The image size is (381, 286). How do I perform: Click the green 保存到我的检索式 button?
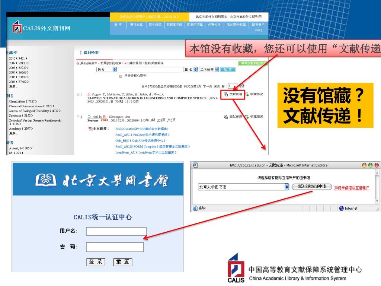[253, 63]
